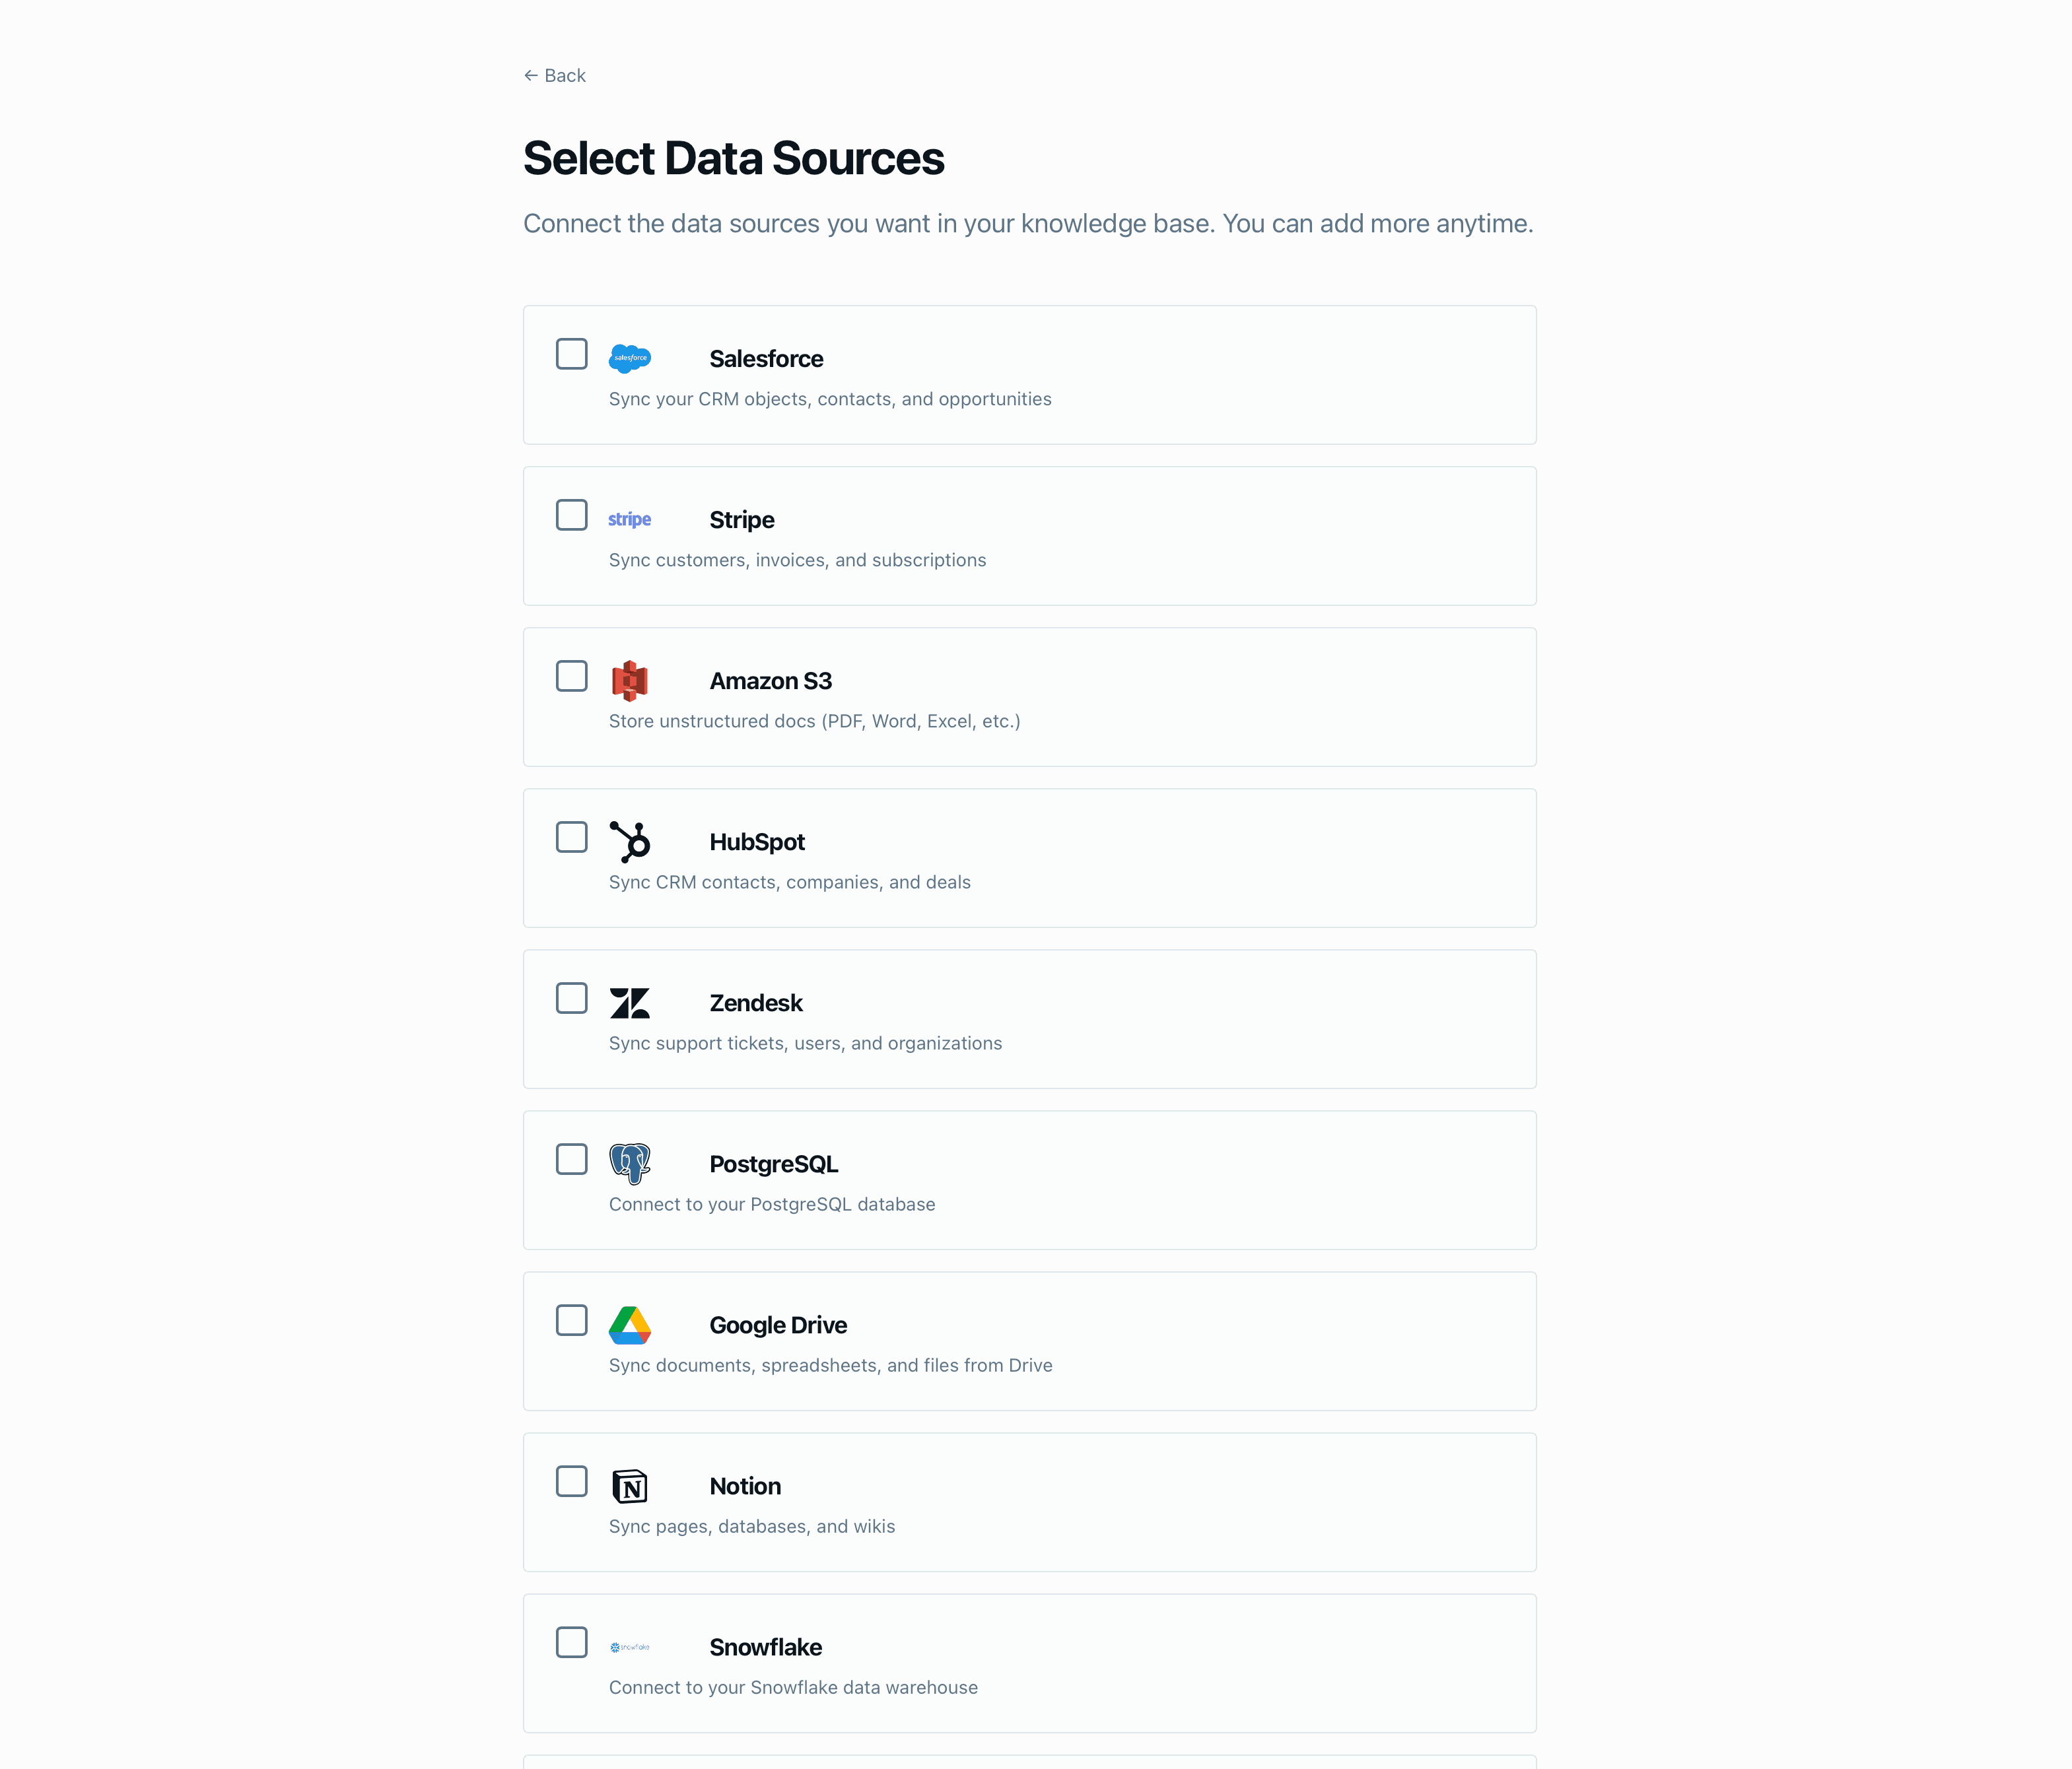
Task: Check the Notion checkbox
Action: coord(571,1482)
